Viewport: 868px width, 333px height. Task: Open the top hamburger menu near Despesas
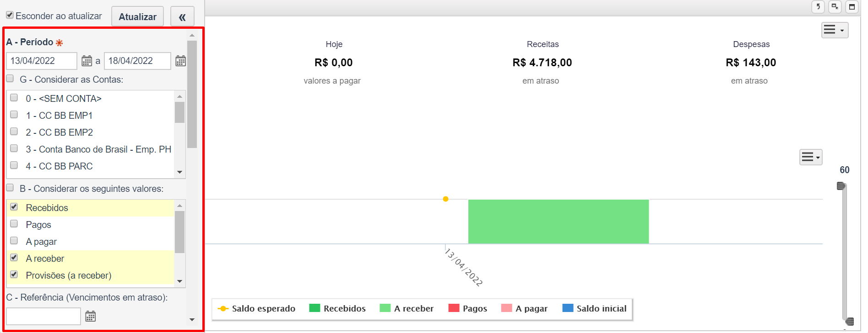pyautogui.click(x=835, y=30)
